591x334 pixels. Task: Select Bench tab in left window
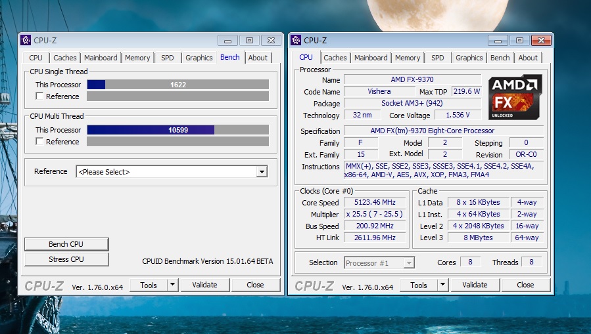click(x=230, y=57)
